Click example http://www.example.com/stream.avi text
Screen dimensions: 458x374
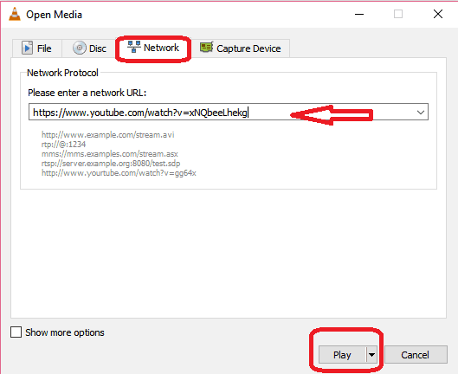click(107, 135)
